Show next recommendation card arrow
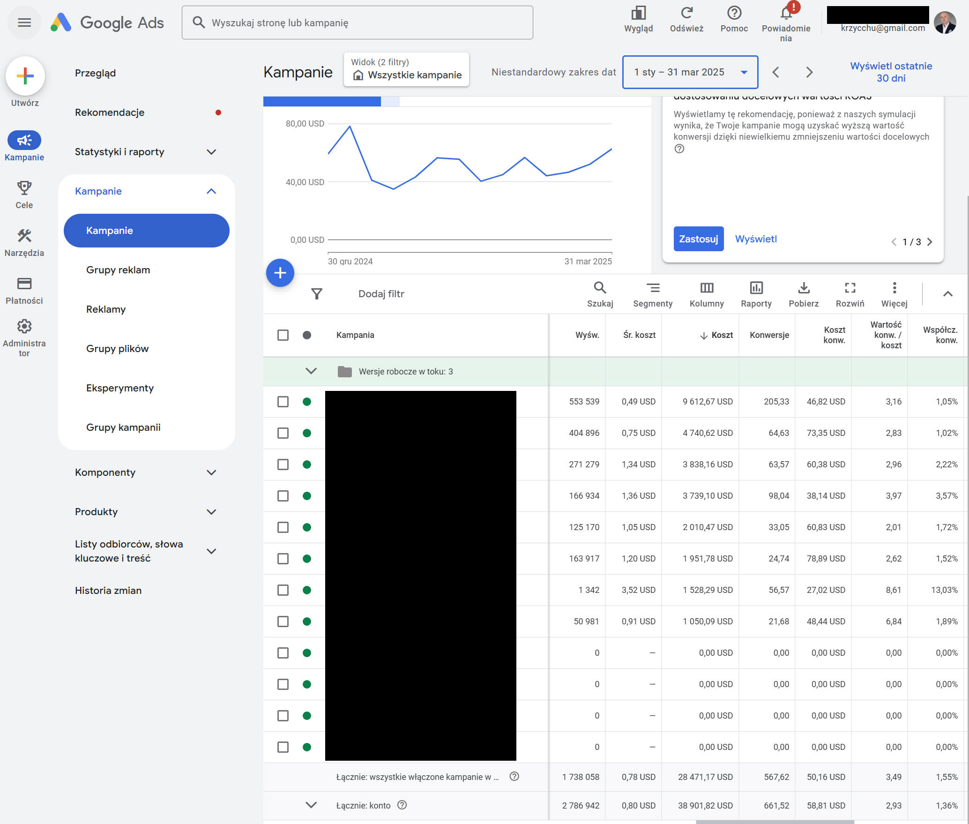Viewport: 969px width, 824px height. pyautogui.click(x=930, y=242)
